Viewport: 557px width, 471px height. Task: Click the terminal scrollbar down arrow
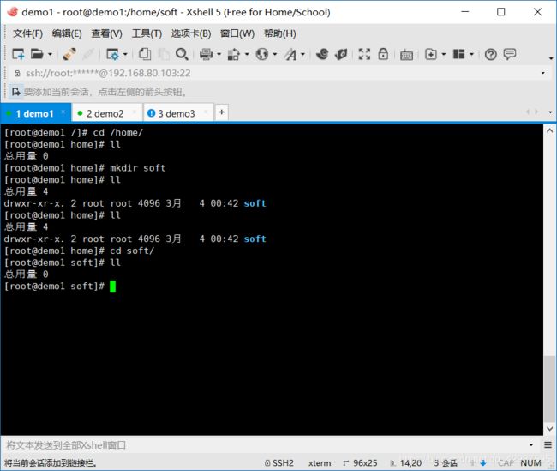(x=549, y=429)
